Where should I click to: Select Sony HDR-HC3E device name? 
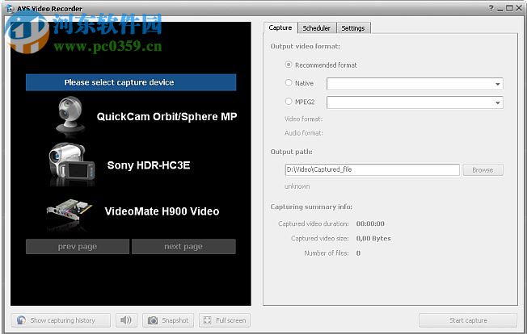click(149, 165)
